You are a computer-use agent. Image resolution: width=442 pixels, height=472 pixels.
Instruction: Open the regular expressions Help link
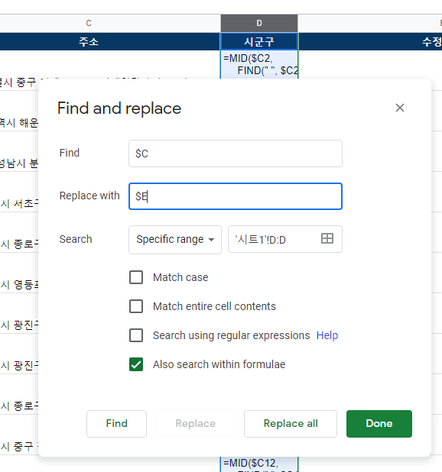coord(327,335)
